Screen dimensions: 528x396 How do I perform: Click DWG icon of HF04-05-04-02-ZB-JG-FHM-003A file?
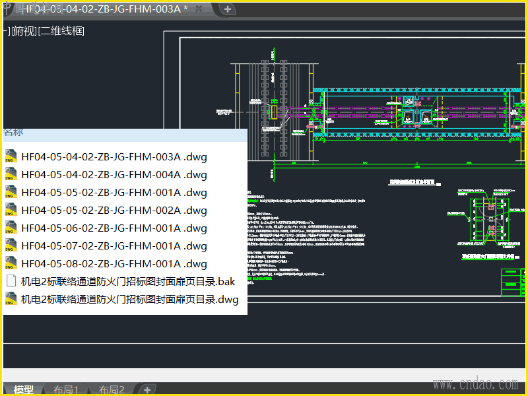click(x=11, y=157)
